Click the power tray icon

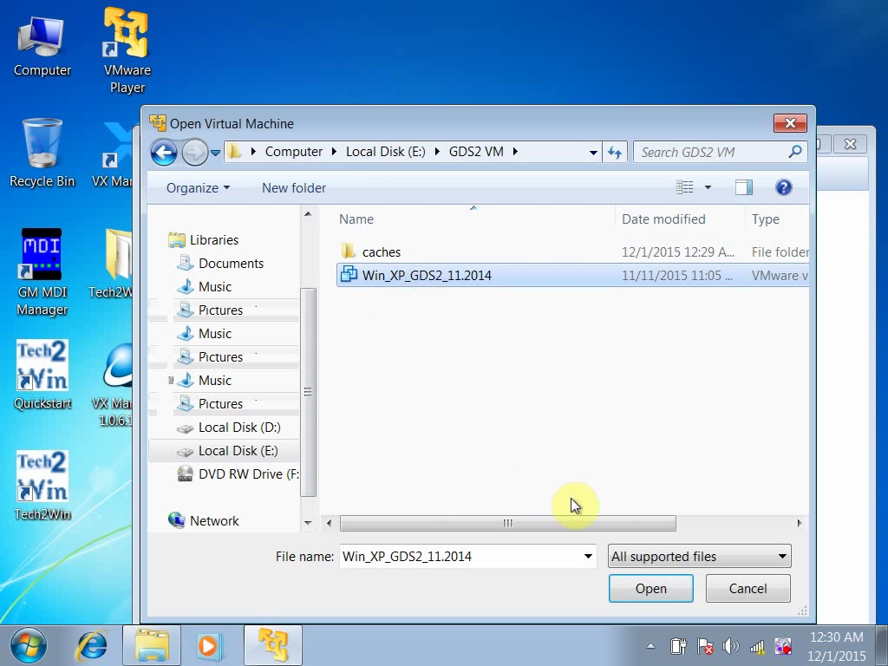(x=678, y=645)
